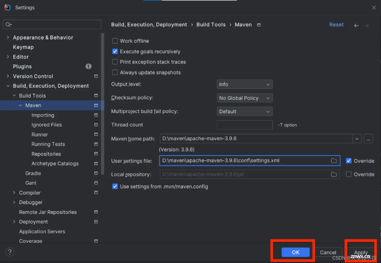Expand the Debugger node
The height and width of the screenshot is (263, 381).
coord(14,202)
